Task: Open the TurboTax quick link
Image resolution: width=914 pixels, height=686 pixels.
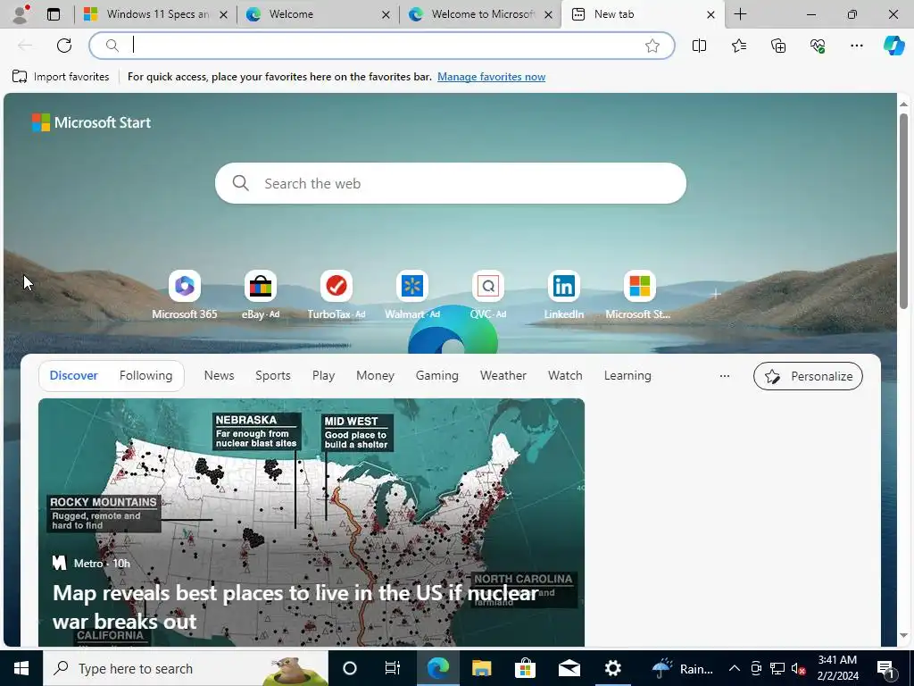Action: coord(337,295)
